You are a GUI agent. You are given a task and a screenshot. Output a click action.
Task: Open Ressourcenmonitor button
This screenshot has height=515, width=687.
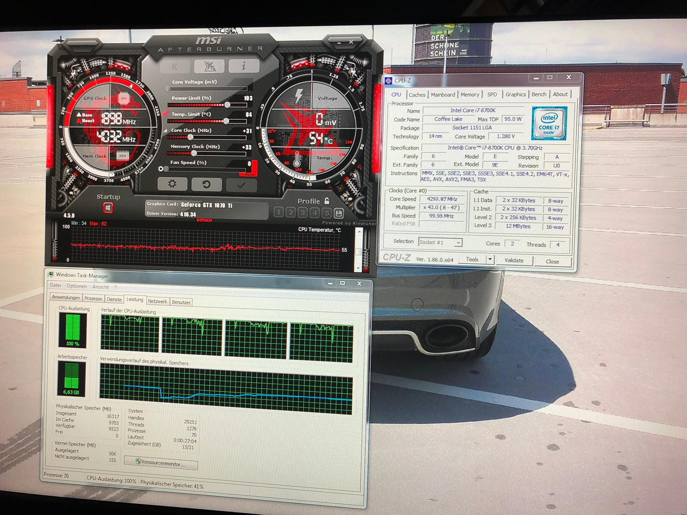[161, 463]
